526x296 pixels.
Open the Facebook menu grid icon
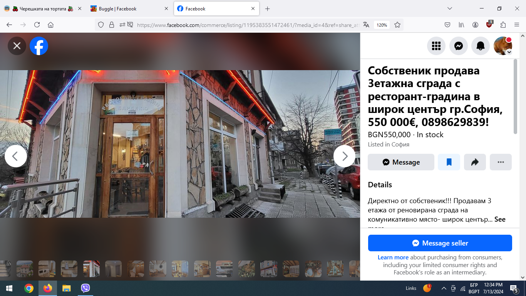click(x=436, y=46)
